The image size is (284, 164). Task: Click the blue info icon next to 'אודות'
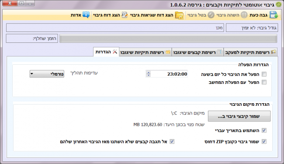point(86,15)
